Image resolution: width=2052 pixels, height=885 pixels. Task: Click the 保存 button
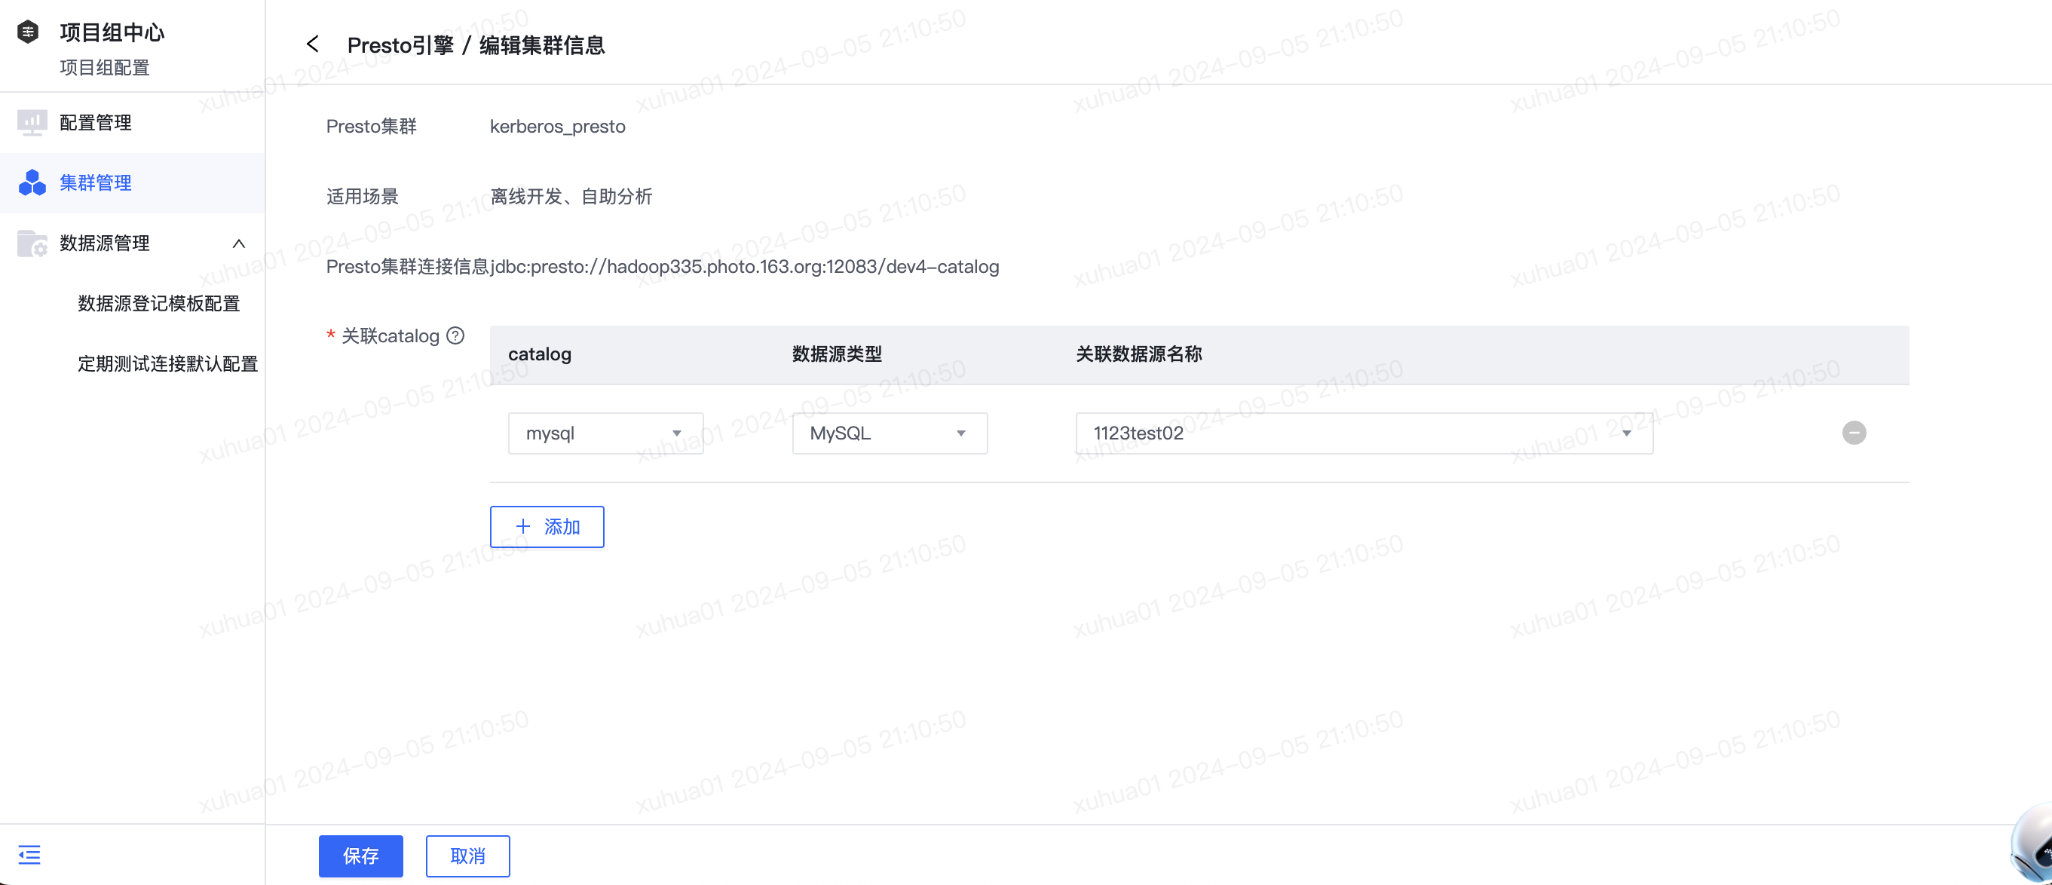click(x=360, y=856)
